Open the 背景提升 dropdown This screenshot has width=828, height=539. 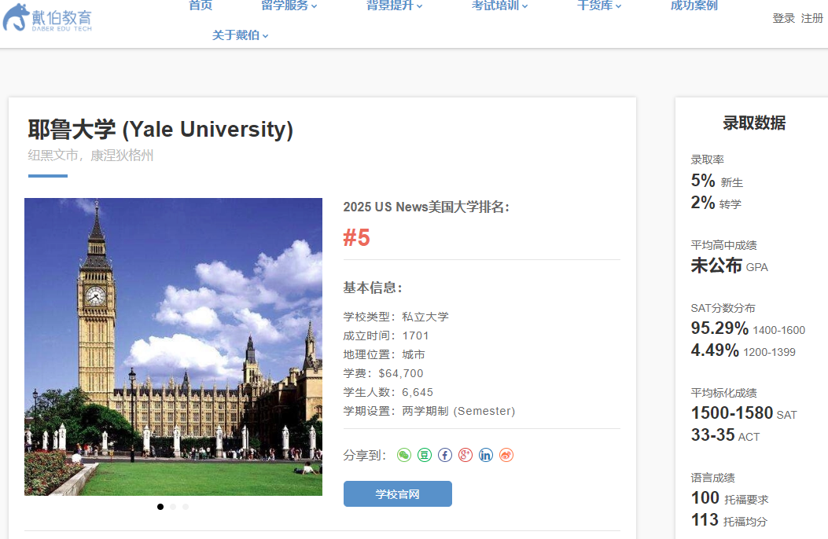pos(393,6)
